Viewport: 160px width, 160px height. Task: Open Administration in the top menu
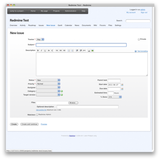[x=71, y=11]
